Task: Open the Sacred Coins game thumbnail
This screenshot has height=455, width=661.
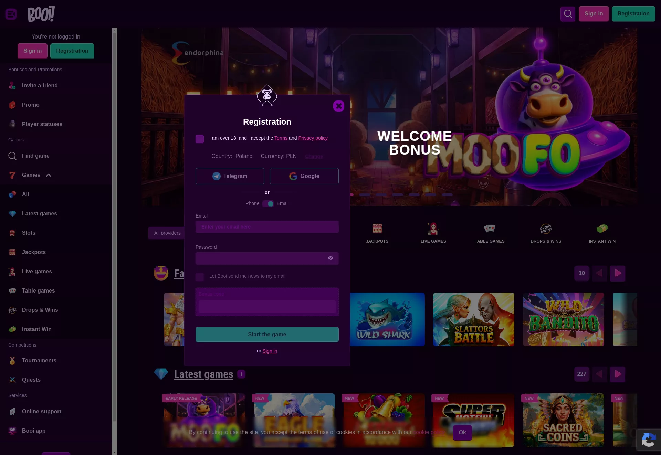Action: [x=564, y=420]
